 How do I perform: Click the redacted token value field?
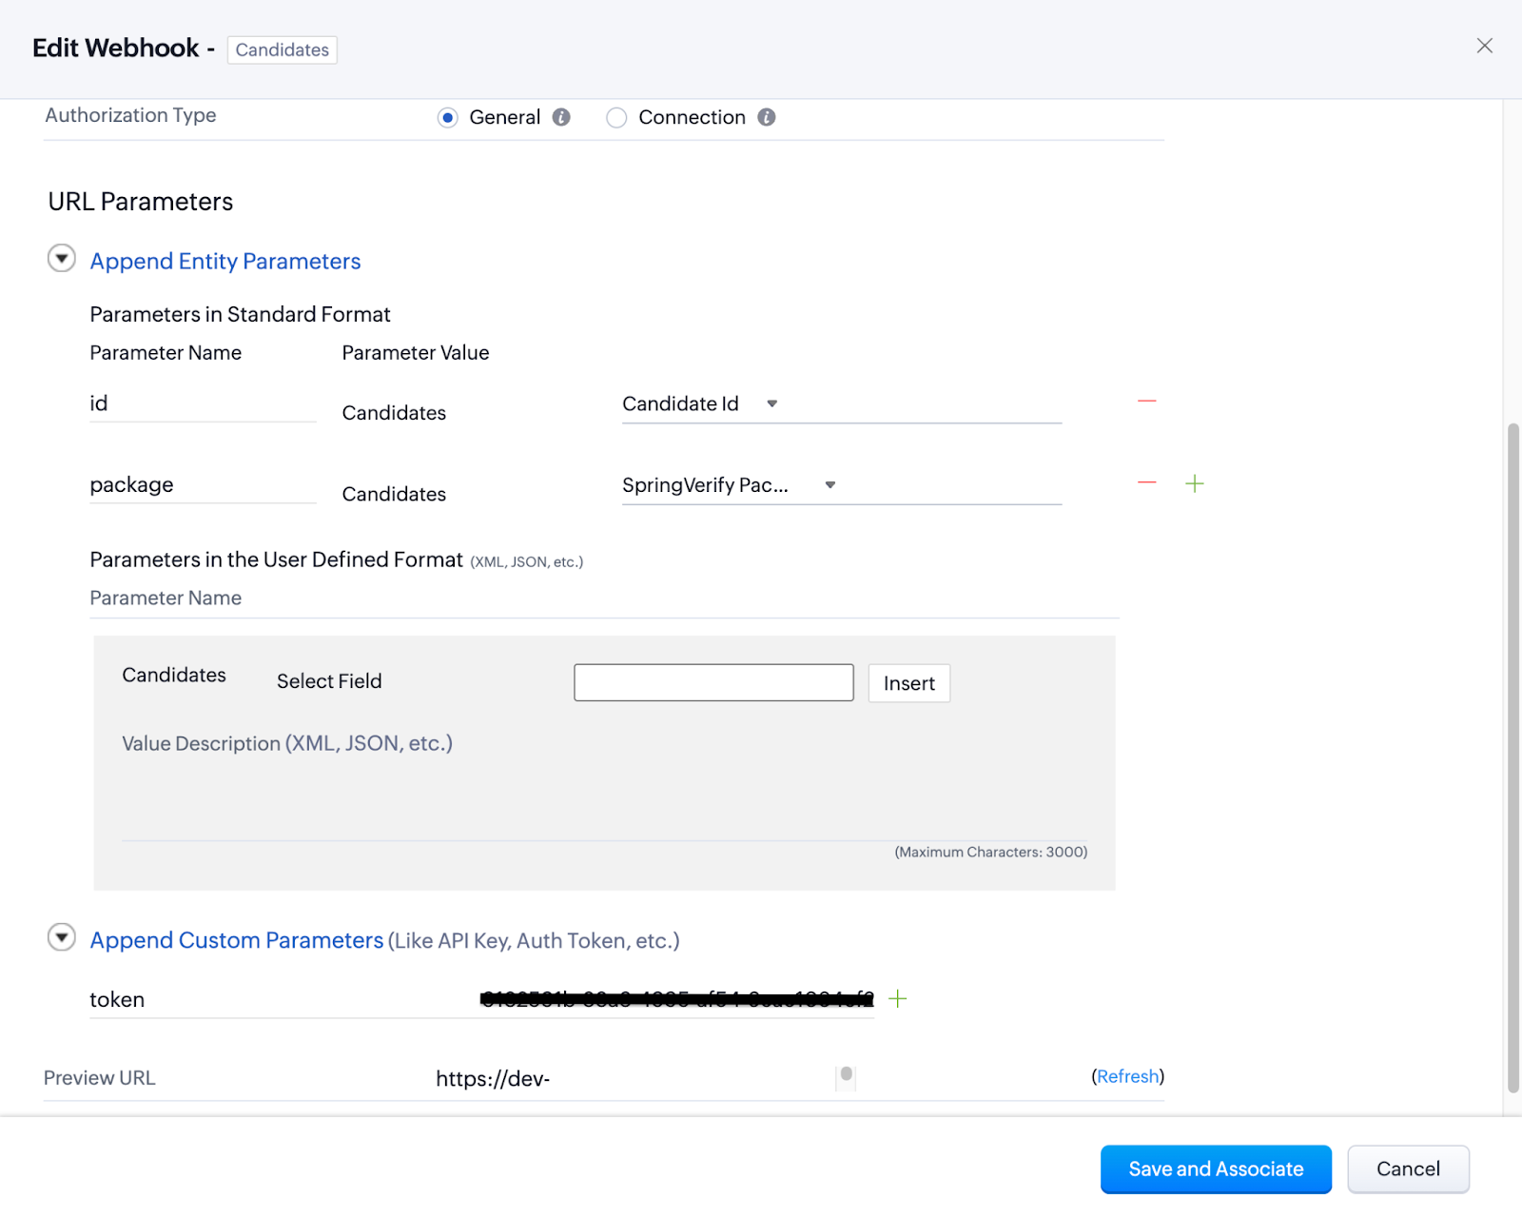pos(676,999)
